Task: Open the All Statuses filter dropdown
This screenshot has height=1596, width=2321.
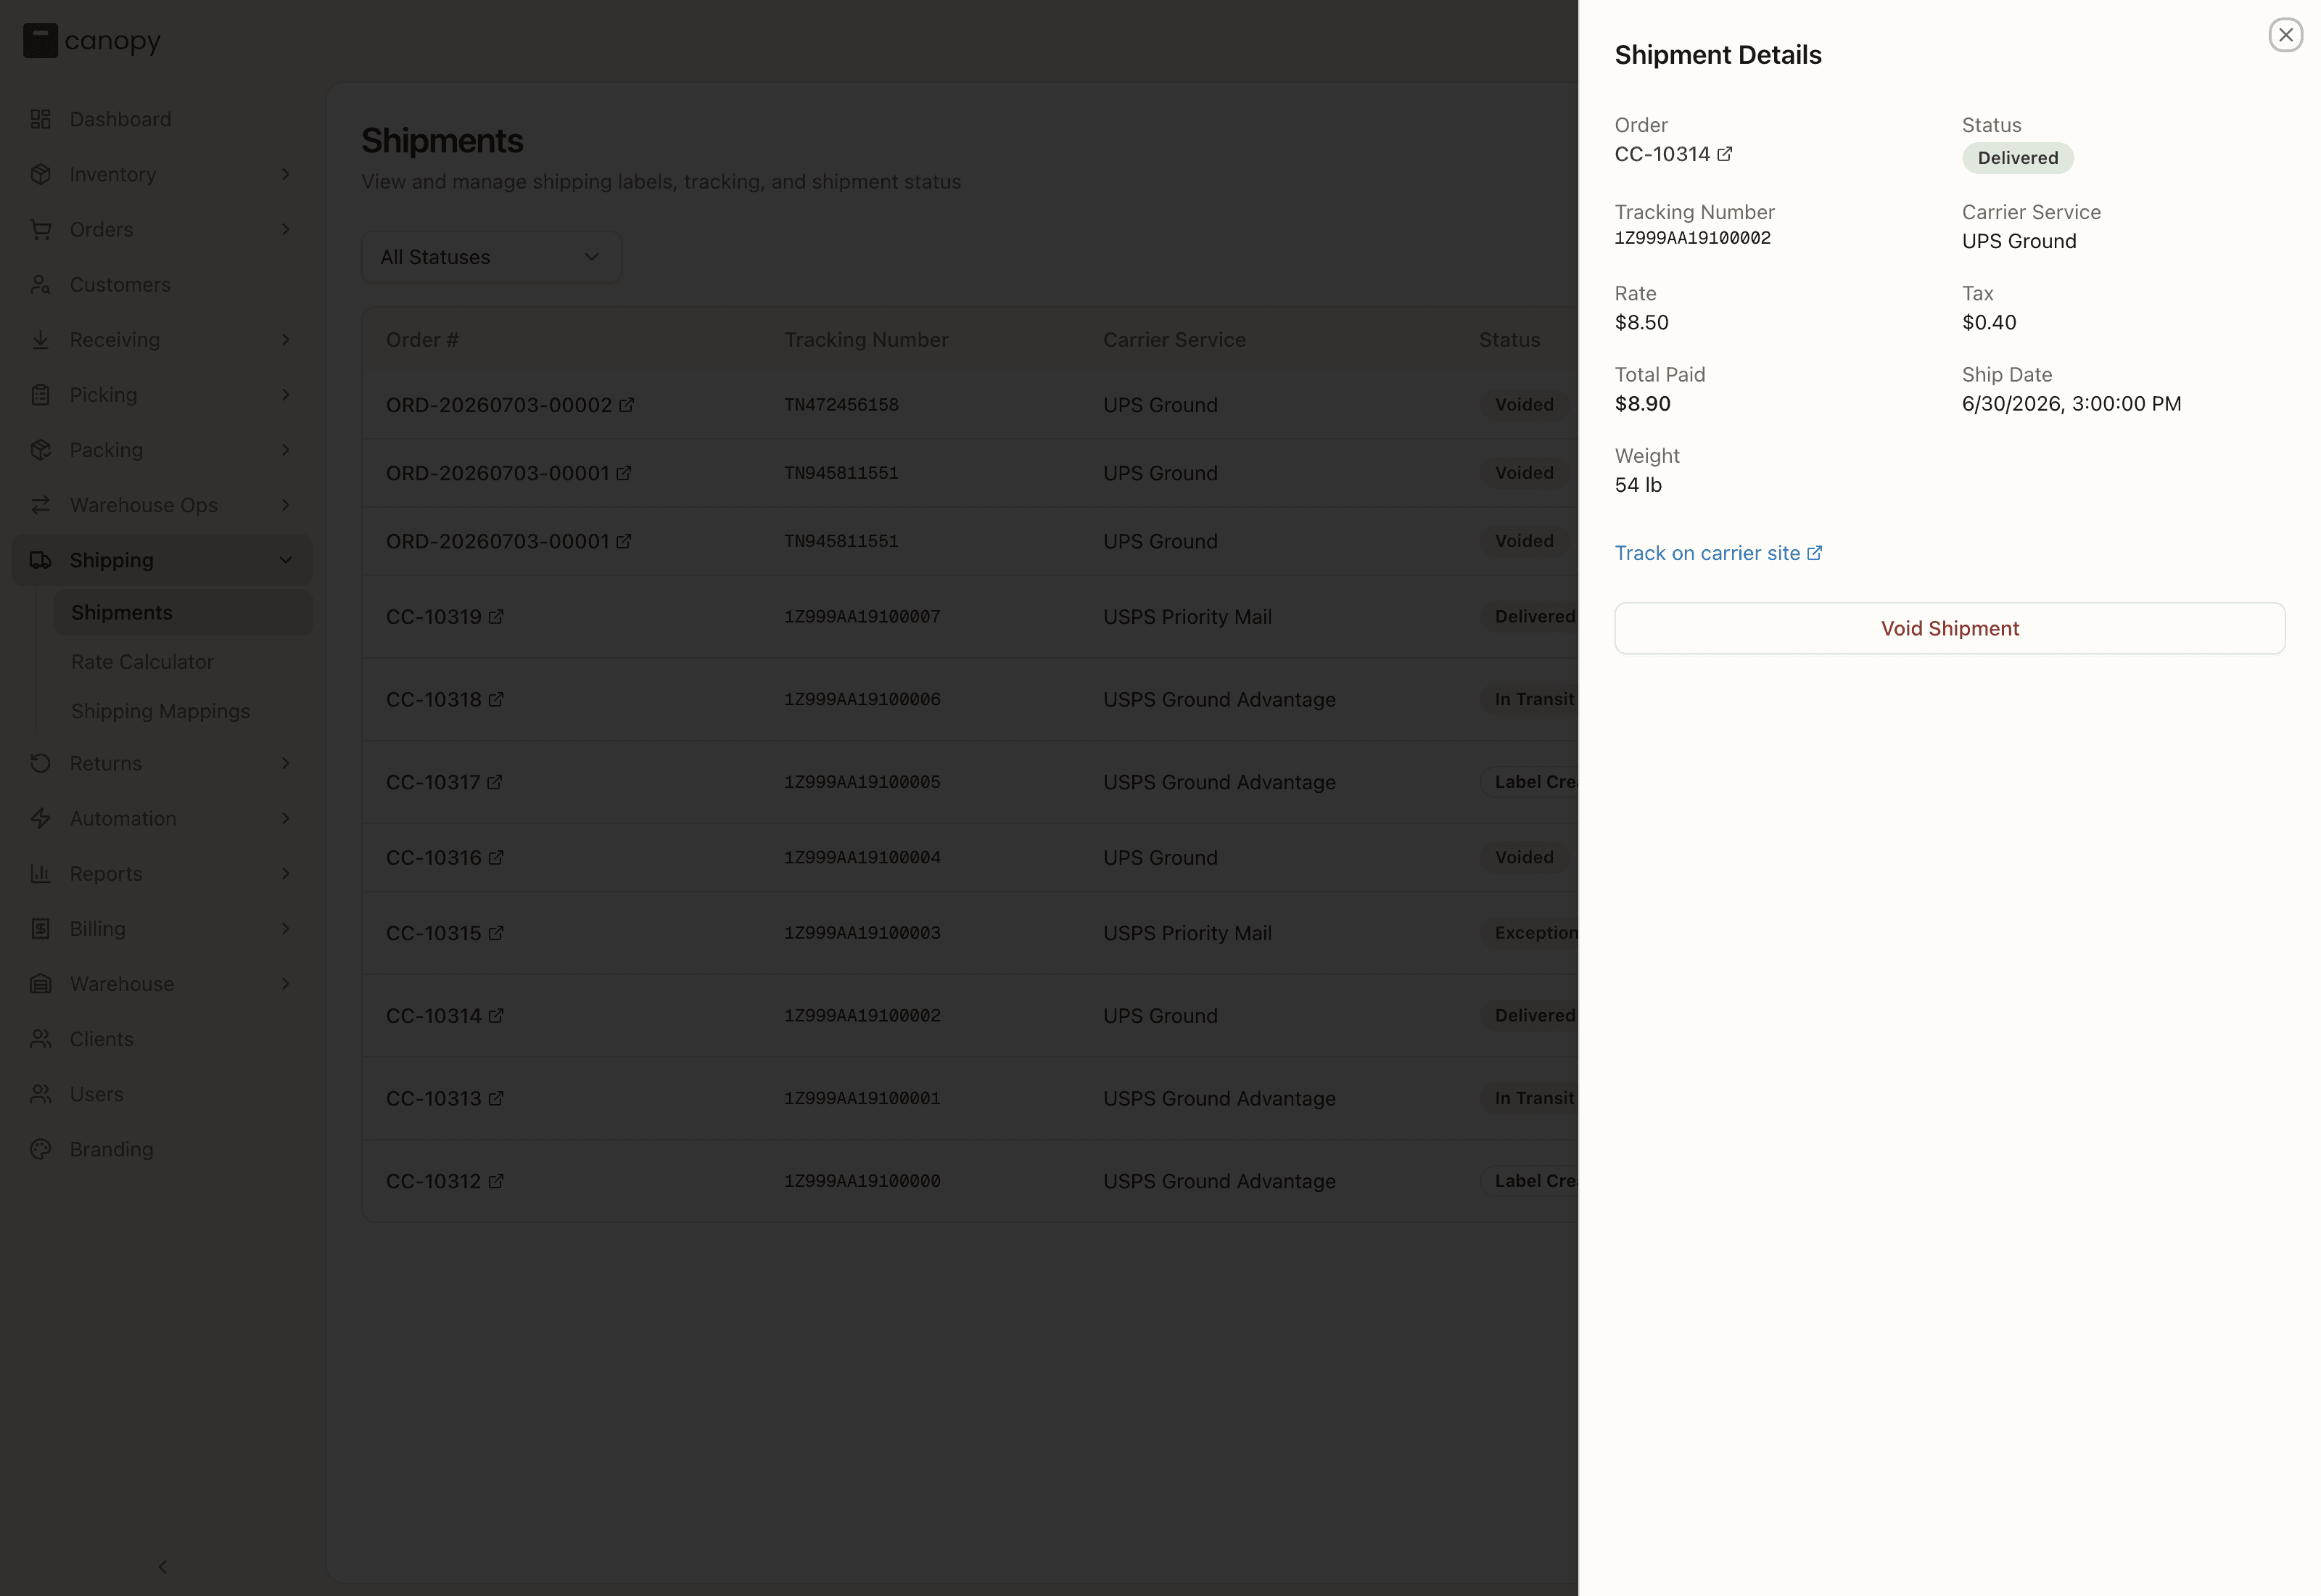Action: click(491, 257)
